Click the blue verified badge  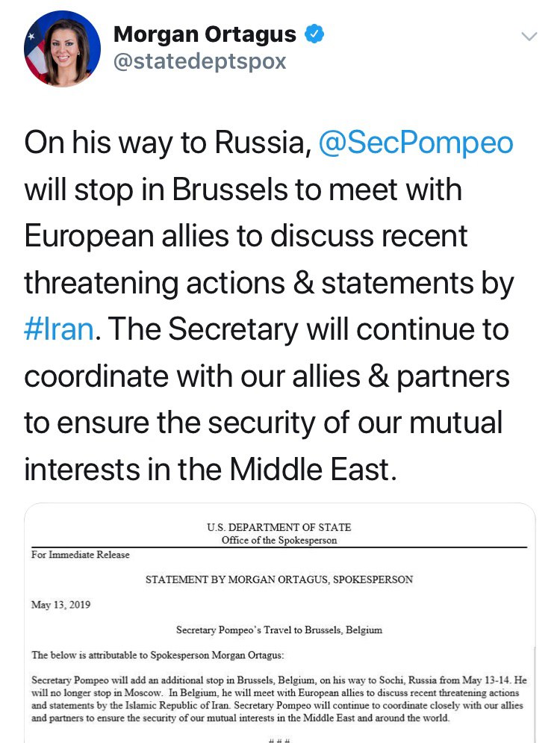pyautogui.click(x=314, y=34)
